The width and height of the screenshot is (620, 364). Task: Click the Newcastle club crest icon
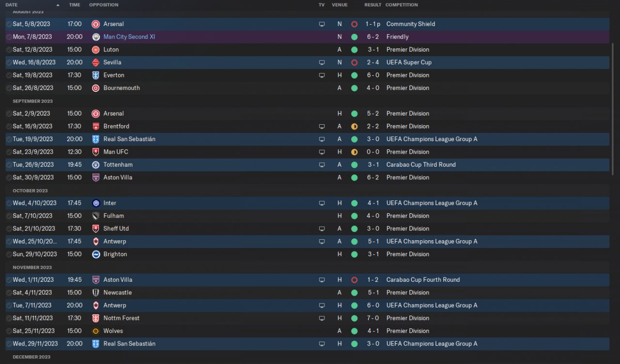(x=96, y=292)
